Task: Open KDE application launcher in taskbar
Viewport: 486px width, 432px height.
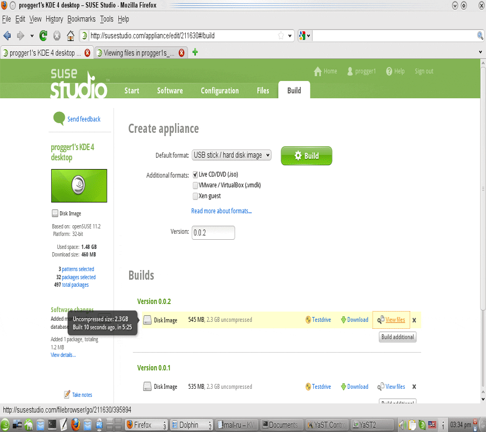Action: pyautogui.click(x=4, y=425)
